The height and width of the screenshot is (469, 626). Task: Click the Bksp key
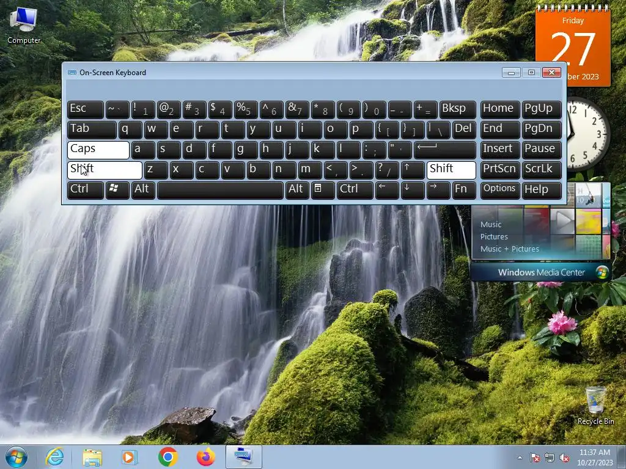(x=457, y=110)
